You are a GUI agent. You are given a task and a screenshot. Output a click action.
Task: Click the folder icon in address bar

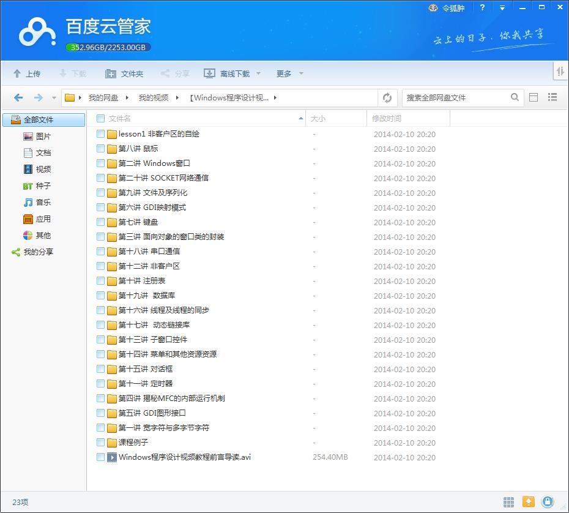point(69,97)
